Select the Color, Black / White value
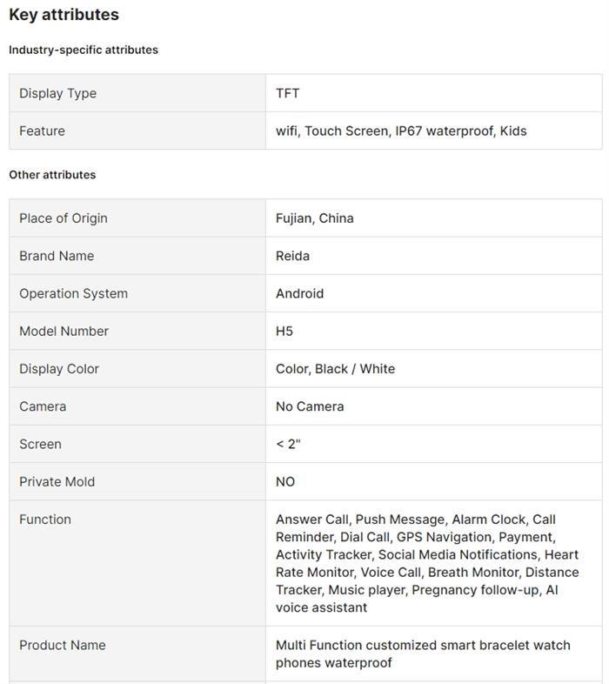The image size is (609, 684). click(335, 368)
